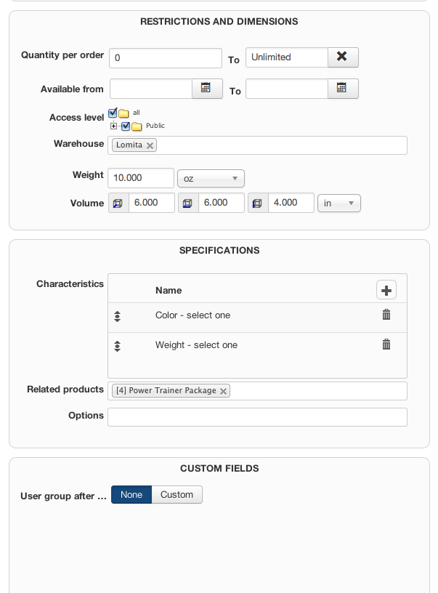
Task: Grab the Color row reorder handle
Action: point(118,316)
